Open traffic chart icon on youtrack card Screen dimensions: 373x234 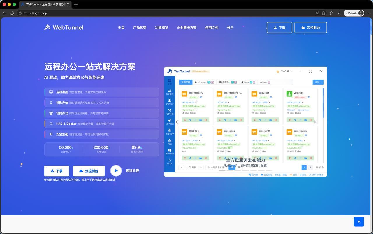[305, 120]
